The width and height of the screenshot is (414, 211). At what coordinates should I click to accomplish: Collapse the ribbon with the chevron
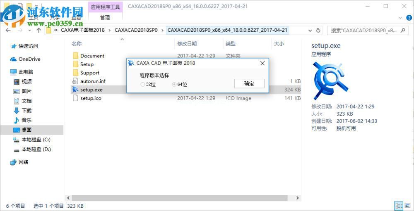click(400, 18)
